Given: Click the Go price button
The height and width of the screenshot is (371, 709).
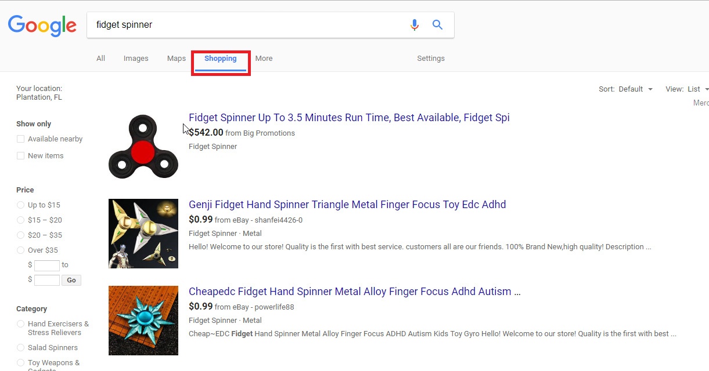Looking at the screenshot, I should 71,281.
